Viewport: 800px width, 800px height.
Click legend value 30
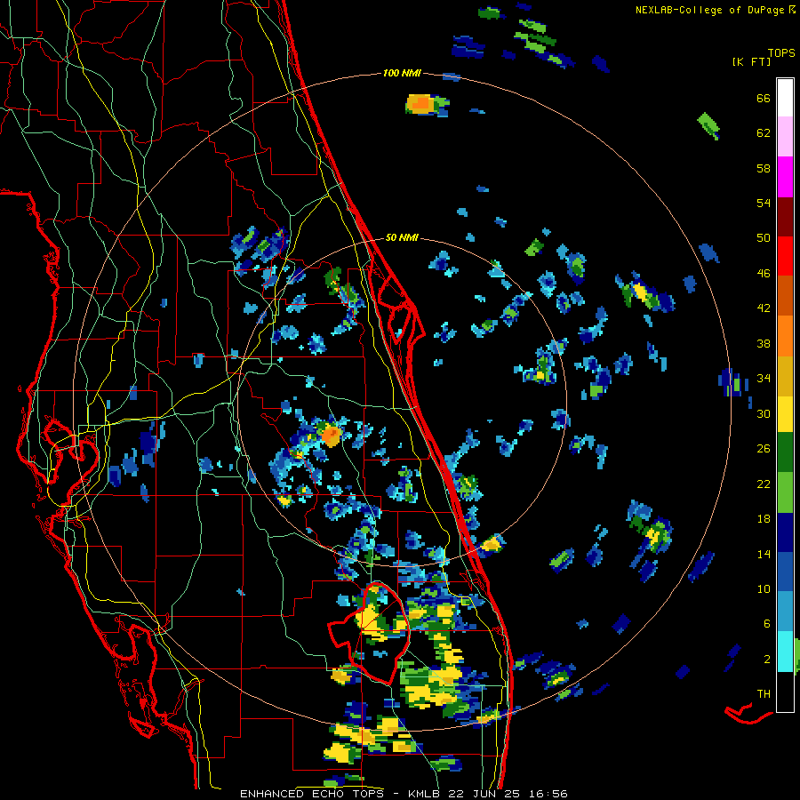[764, 413]
